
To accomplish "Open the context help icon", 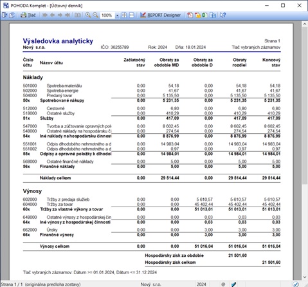I will 223,15.
